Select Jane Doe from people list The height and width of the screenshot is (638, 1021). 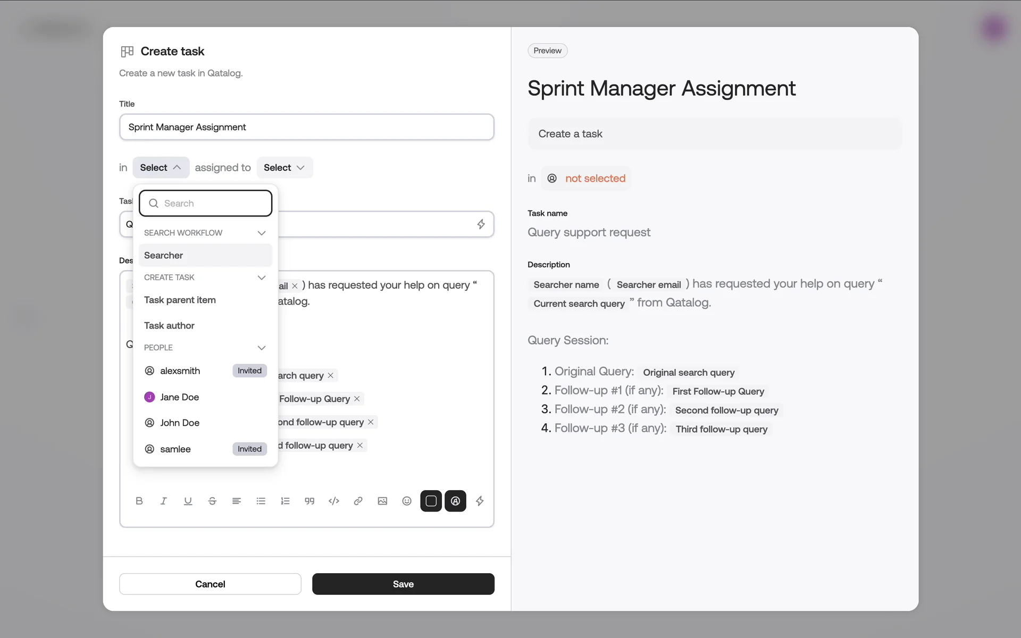coord(180,397)
